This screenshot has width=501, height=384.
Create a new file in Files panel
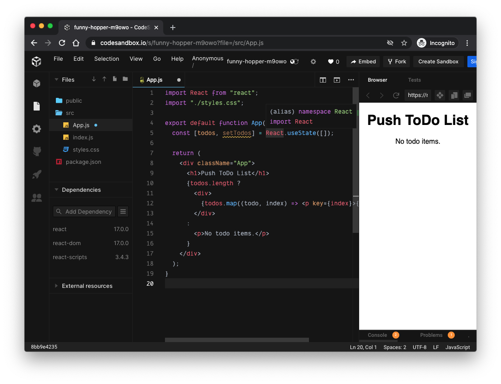[x=115, y=79]
